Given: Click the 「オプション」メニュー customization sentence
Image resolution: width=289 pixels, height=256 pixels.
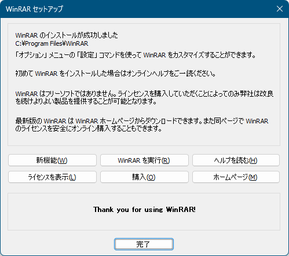Looking at the screenshot, I should coord(136,55).
